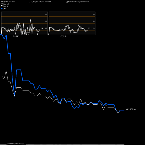Select the '(14,3,3) Charts for 538452' text
This screenshot has width=145, height=145.
tap(40, 2)
